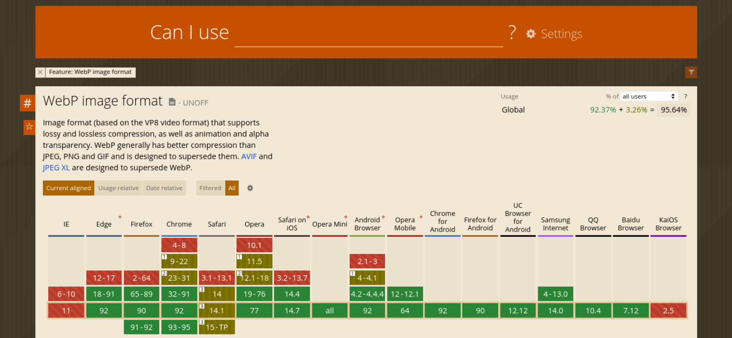Select the Current aligned view
The width and height of the screenshot is (732, 338).
coord(69,188)
